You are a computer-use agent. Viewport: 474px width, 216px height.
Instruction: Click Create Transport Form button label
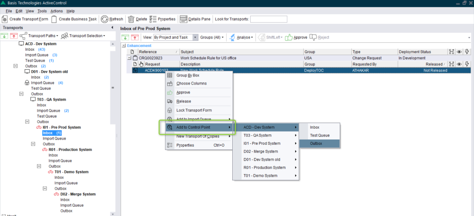(x=29, y=19)
